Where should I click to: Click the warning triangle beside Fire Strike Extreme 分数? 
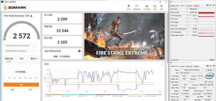coord(31,16)
